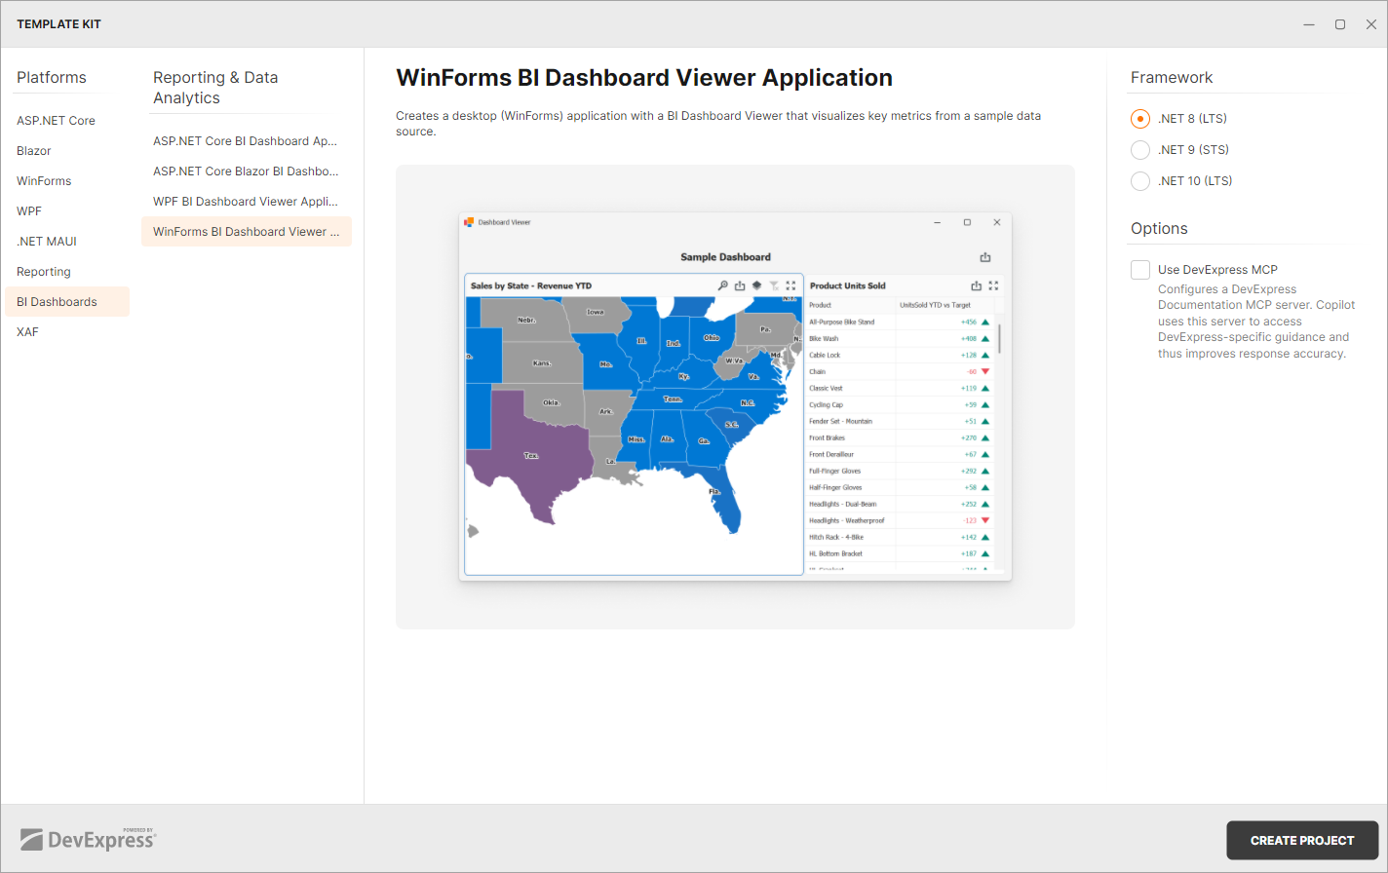
Task: Clear filters on the Sales by State map
Action: [x=775, y=285]
